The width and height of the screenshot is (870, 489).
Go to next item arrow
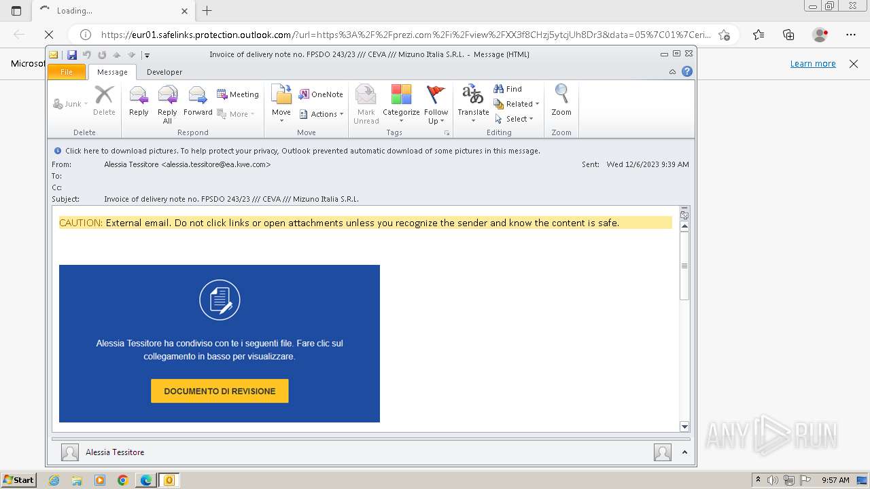(x=131, y=55)
